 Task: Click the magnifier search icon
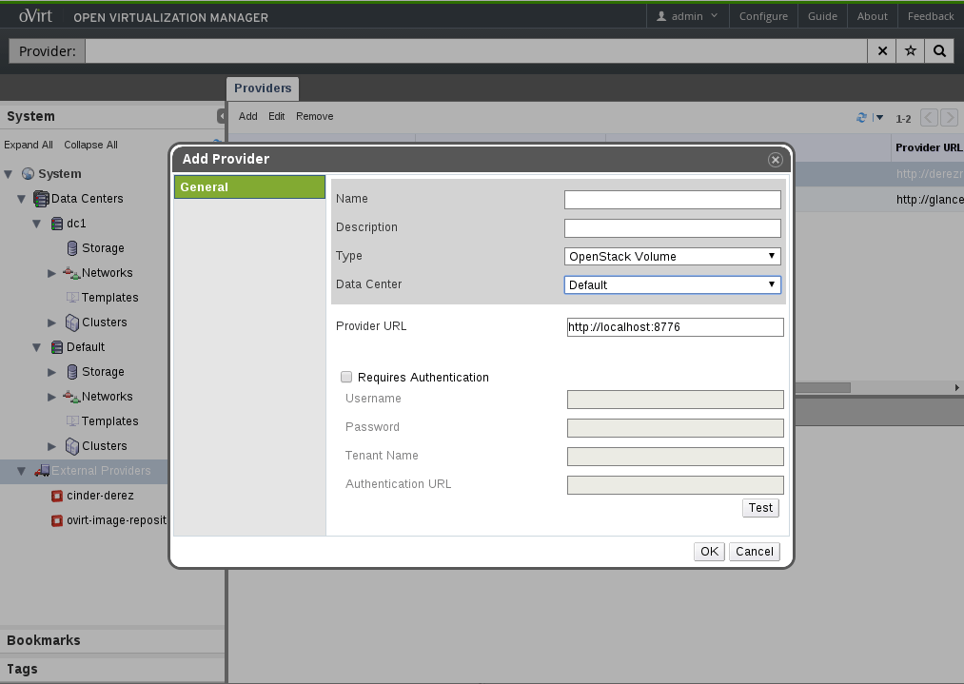point(939,51)
